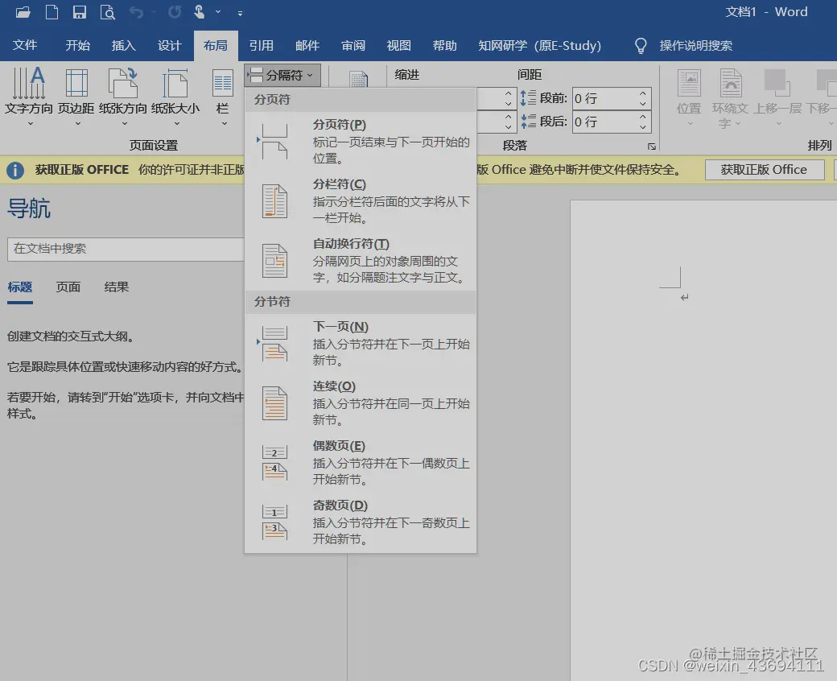Switch to 邮件 Mailings tab

tap(307, 45)
